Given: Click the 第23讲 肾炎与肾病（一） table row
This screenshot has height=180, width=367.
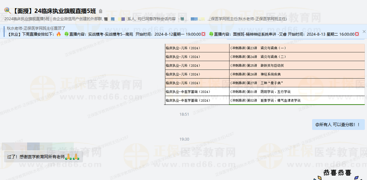Looking at the screenshot, I should [x=265, y=48].
